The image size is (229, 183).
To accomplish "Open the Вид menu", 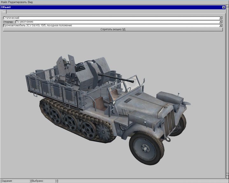I will pyautogui.click(x=30, y=2).
